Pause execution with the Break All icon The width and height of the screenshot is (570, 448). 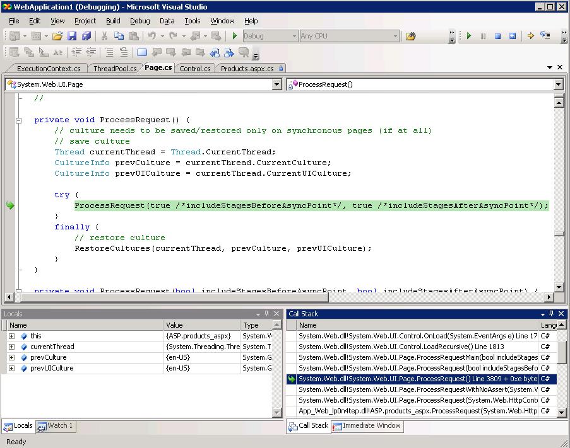pyautogui.click(x=483, y=37)
